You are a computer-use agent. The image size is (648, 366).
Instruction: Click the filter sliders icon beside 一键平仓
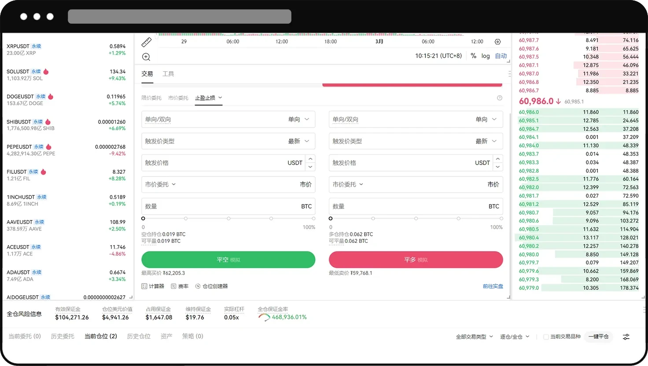(x=626, y=337)
